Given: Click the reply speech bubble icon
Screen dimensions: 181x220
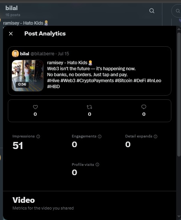Looking at the screenshot, I should click(144, 107).
